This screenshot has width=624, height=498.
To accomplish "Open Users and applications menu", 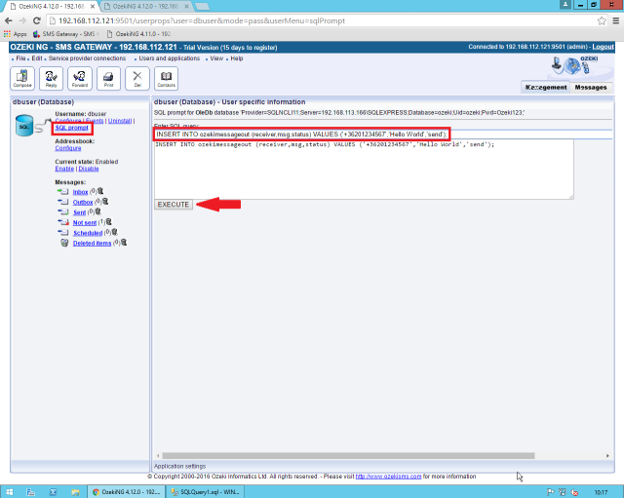I will pyautogui.click(x=169, y=58).
